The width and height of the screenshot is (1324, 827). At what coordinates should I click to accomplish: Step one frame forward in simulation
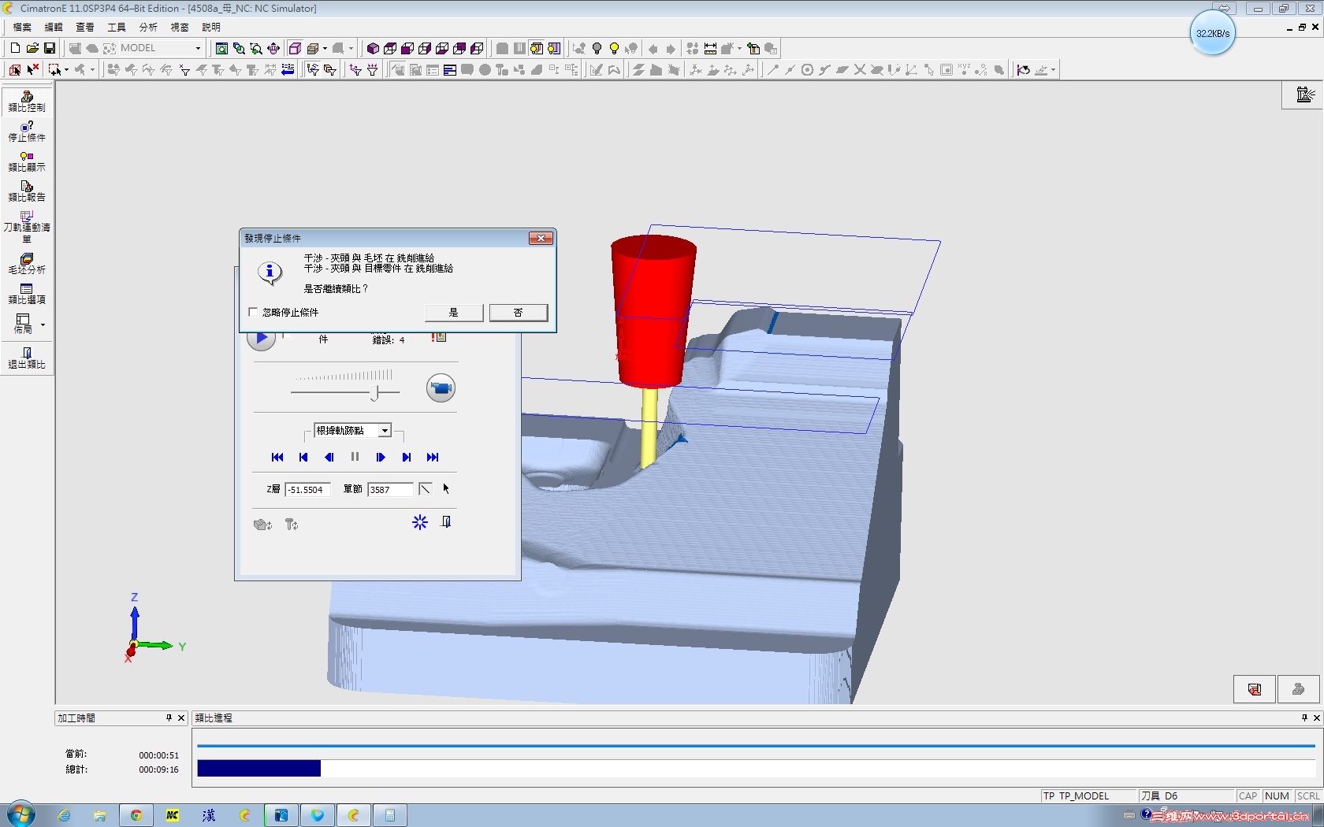(x=381, y=457)
